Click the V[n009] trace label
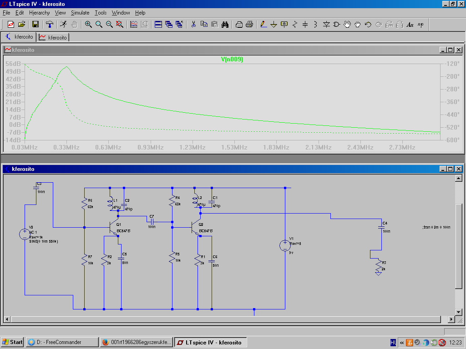Screen dimensions: 466x349 click(x=232, y=59)
